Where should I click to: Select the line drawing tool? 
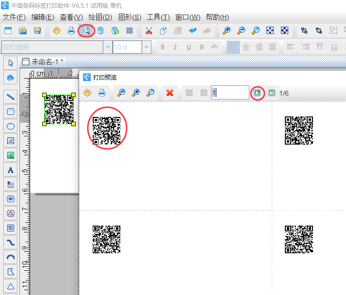(11, 97)
